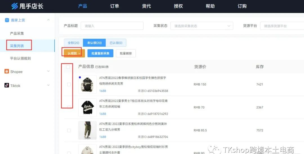Click the 来源ID:668918632704 text
This screenshot has height=154, width=304.
(x=153, y=137)
